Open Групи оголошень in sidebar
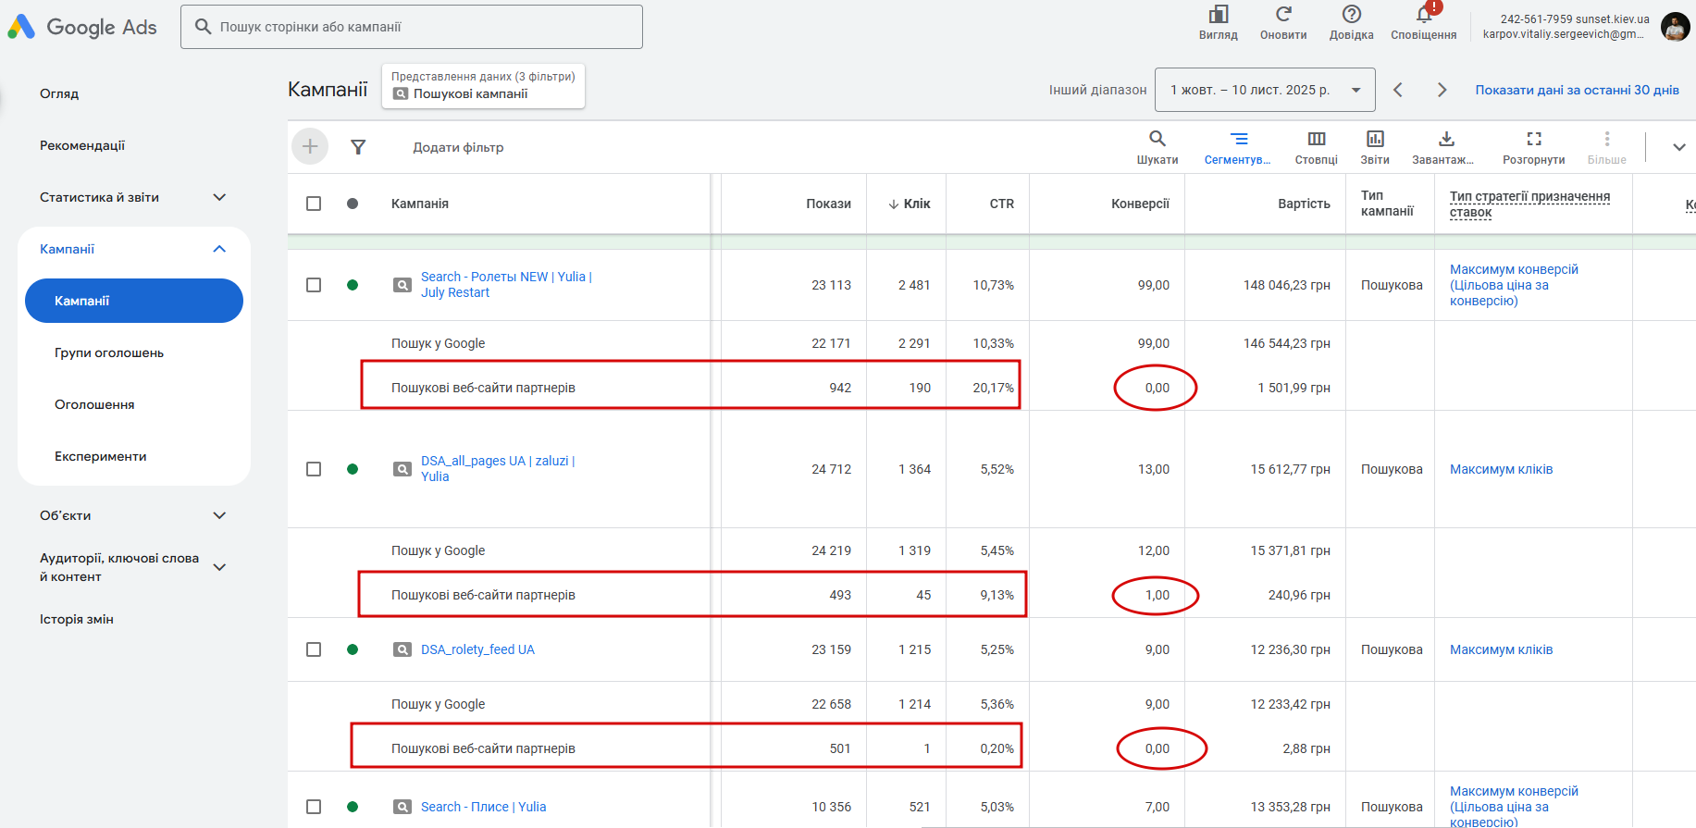Viewport: 1696px width, 828px height. tap(109, 352)
